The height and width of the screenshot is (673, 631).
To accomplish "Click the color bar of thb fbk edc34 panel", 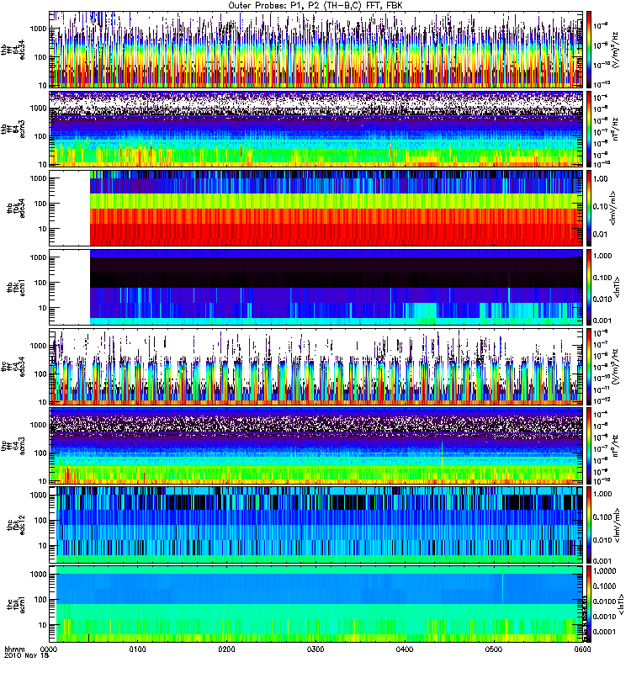I will (x=589, y=208).
